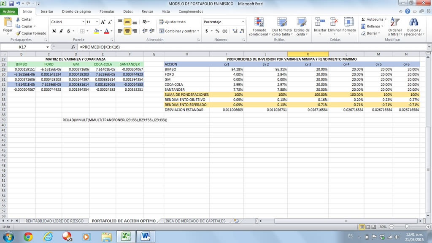
Task: Launch Word from the taskbar
Action: 146,236
